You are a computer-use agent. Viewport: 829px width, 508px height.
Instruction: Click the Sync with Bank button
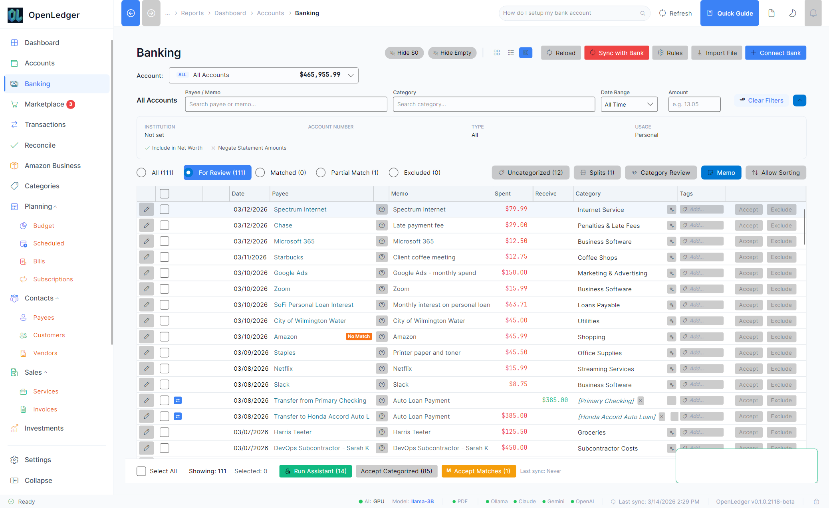(617, 52)
